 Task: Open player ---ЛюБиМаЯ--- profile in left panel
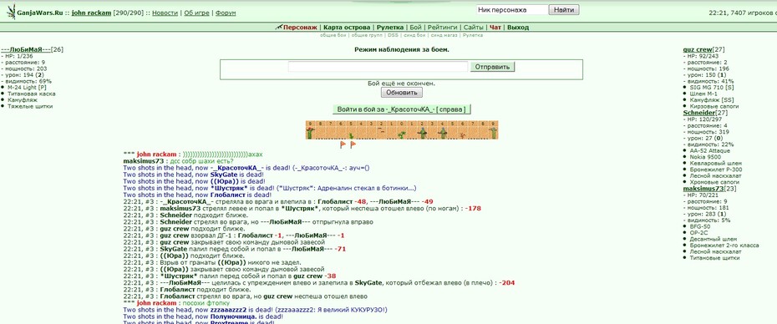(x=26, y=49)
